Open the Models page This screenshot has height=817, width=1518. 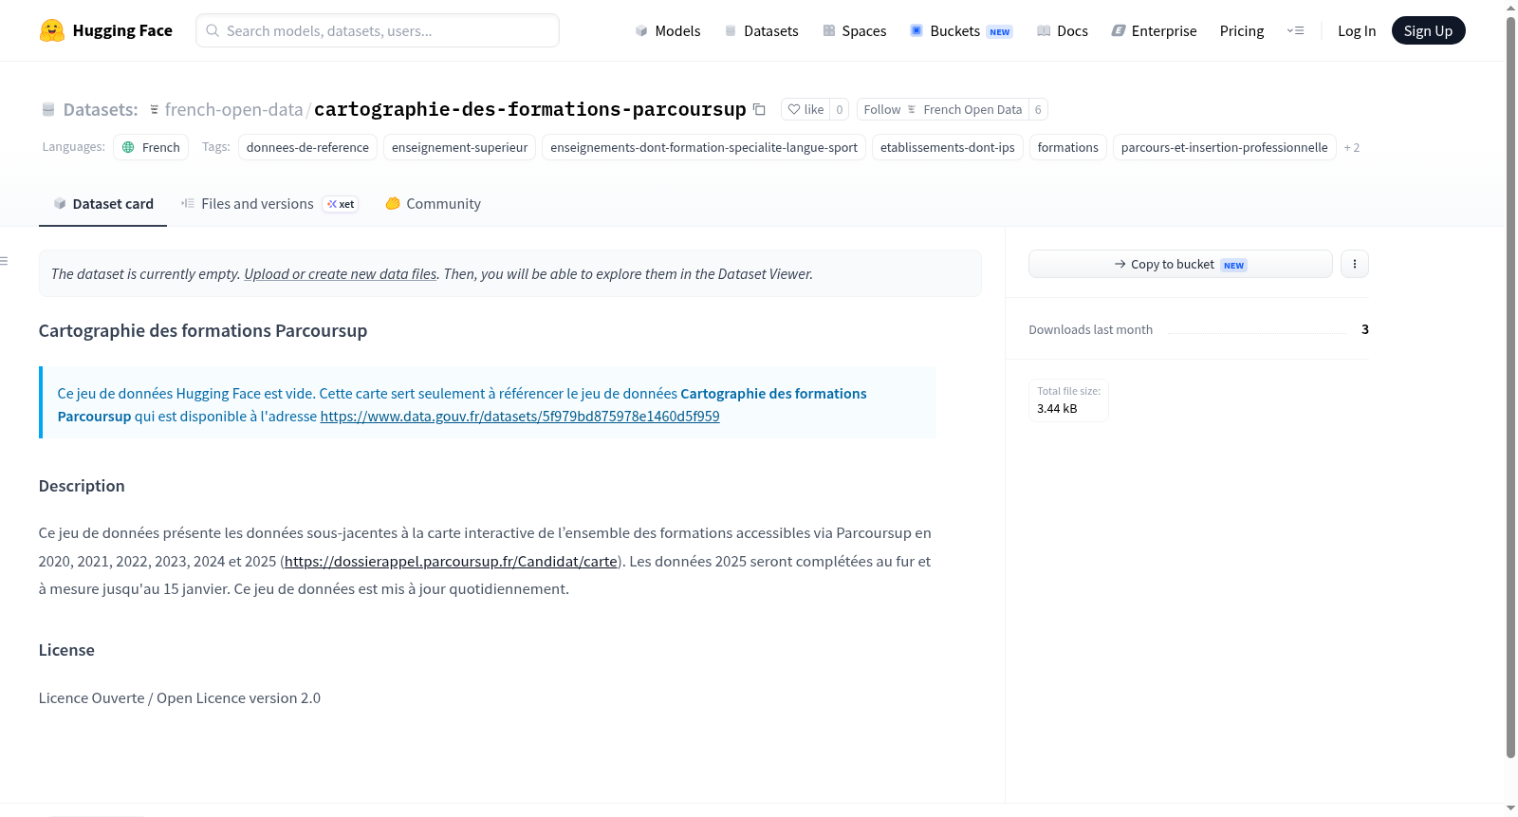668,30
